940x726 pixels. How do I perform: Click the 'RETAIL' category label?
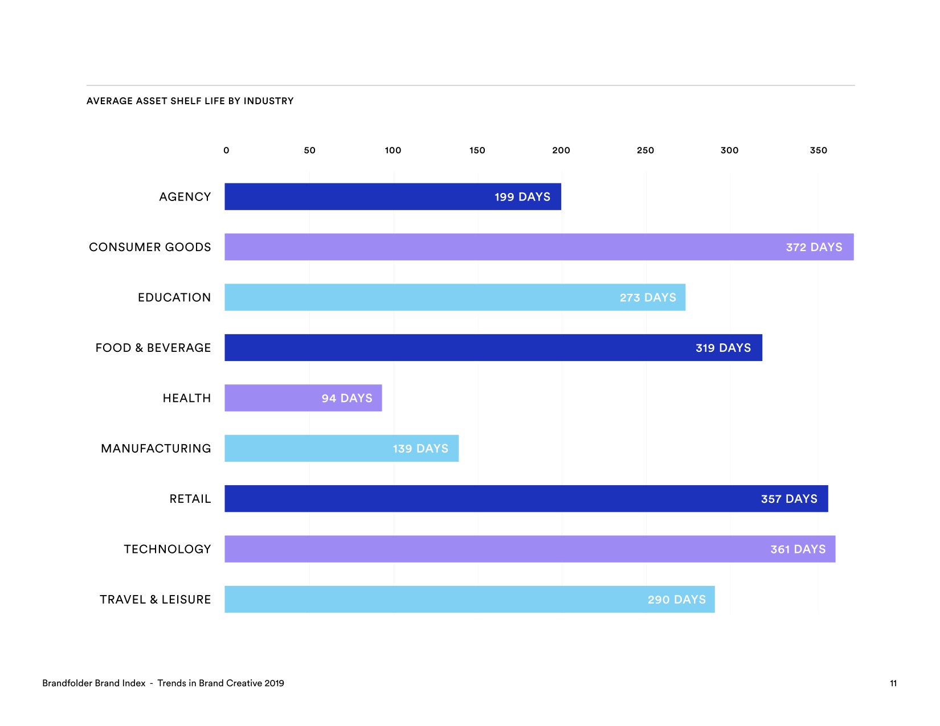(190, 499)
